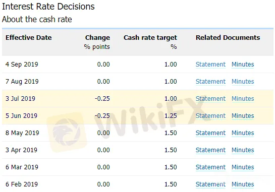Click the Cash rate target column header
This screenshot has width=275, height=192.
click(x=150, y=38)
